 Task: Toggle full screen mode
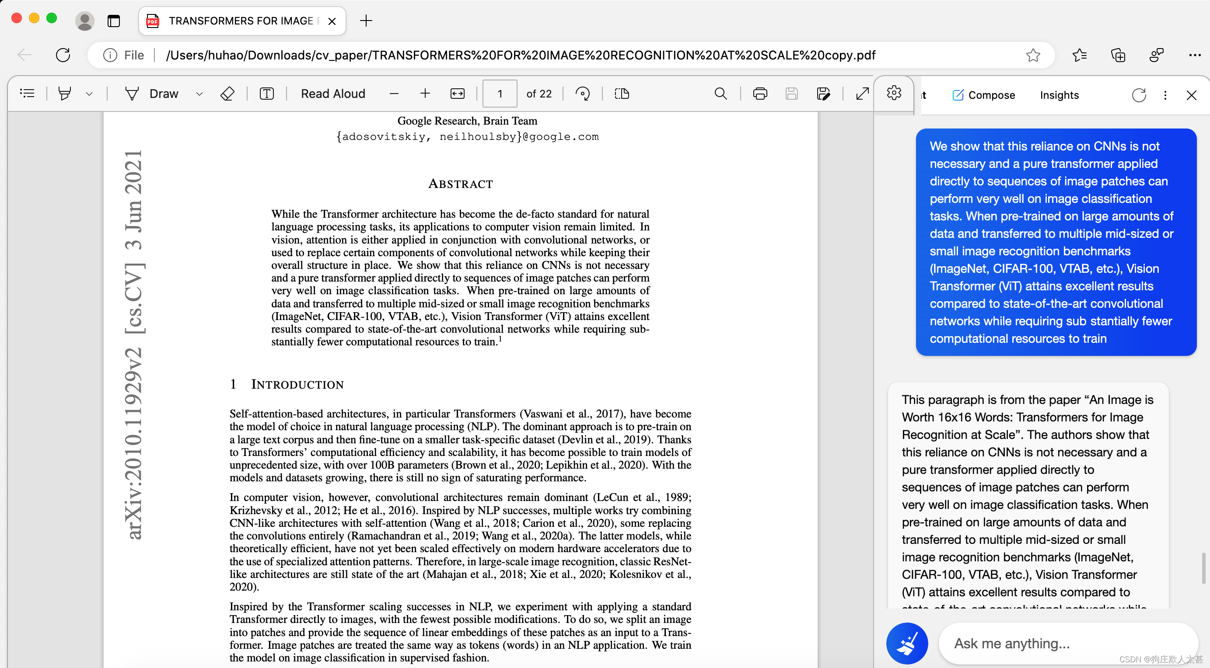862,94
